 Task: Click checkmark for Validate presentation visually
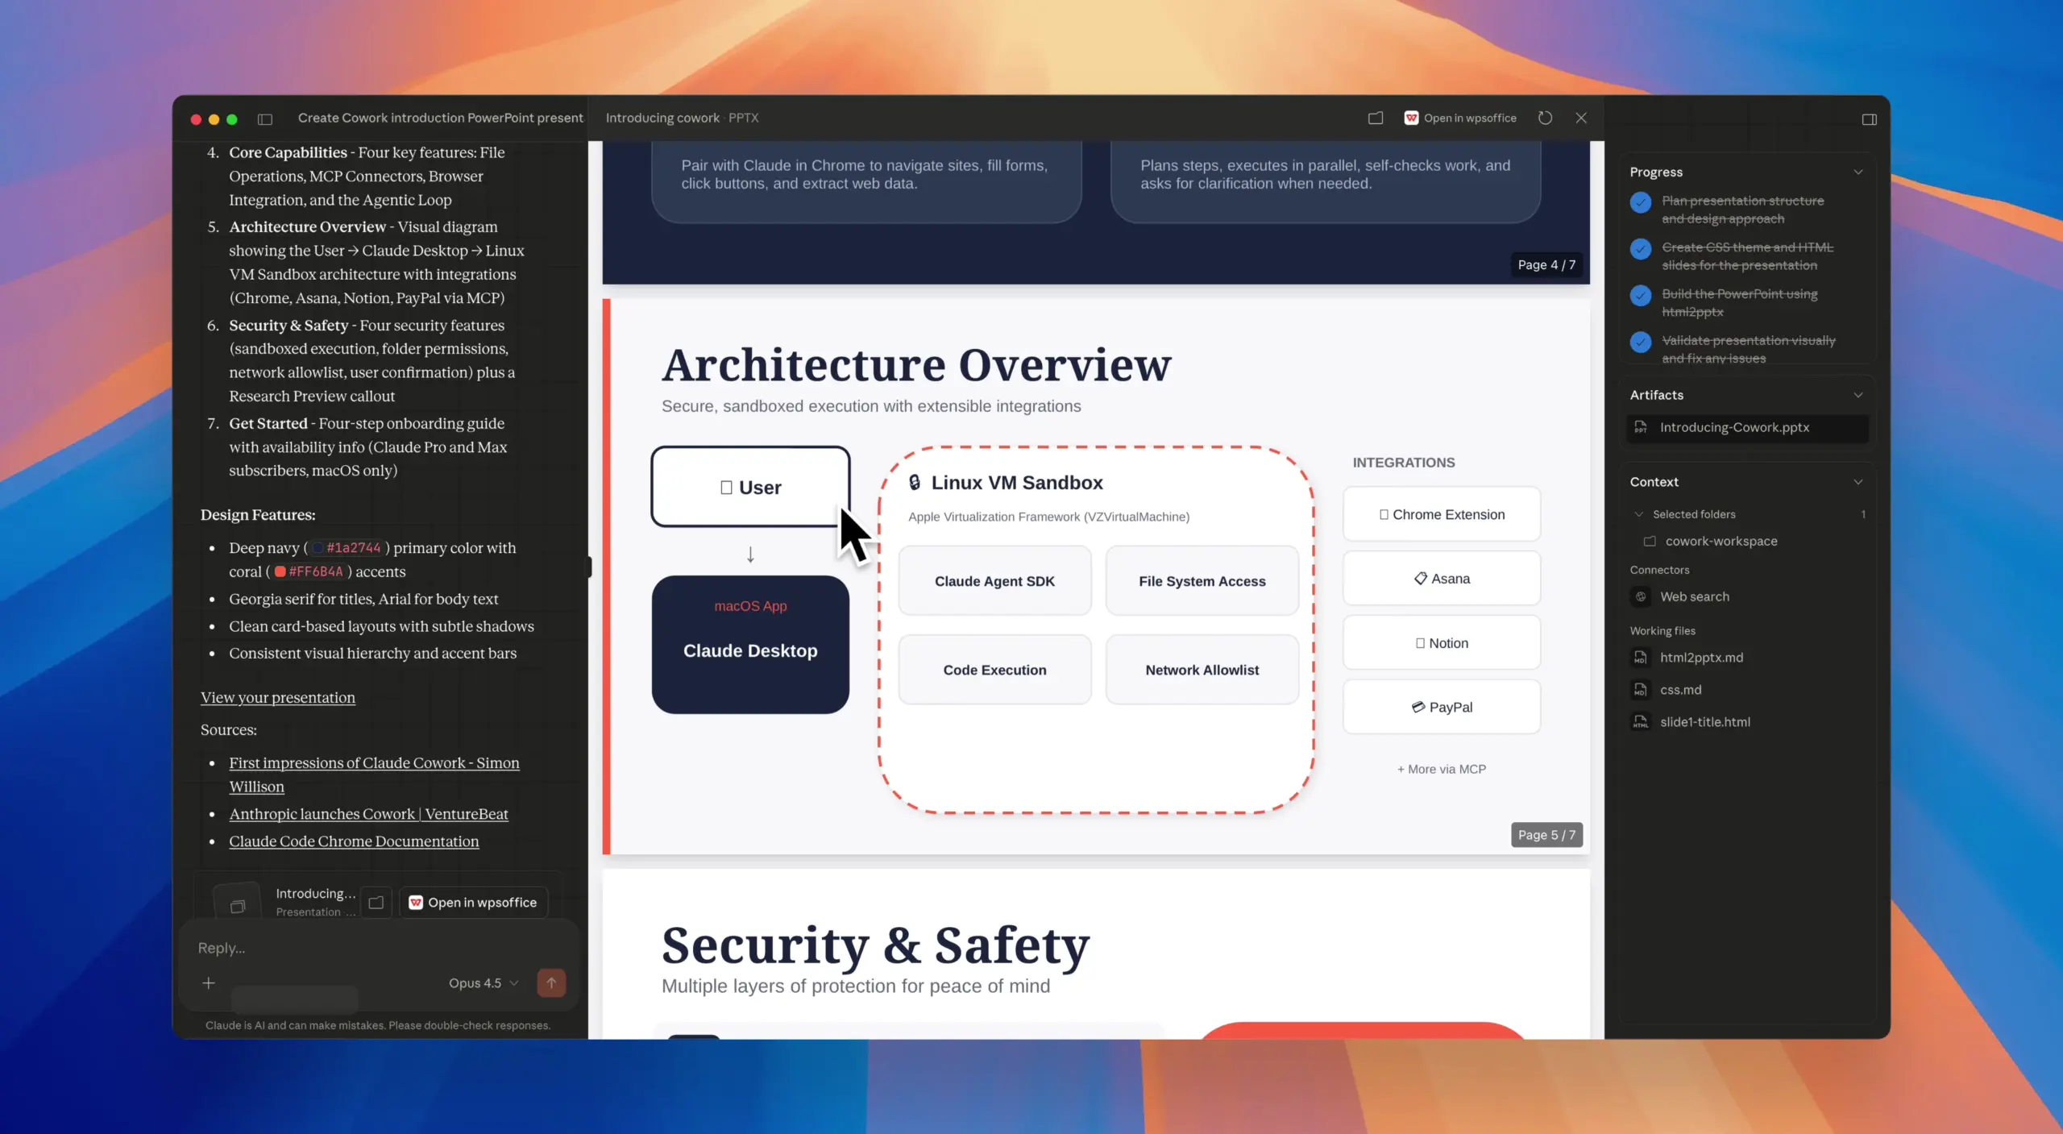[1640, 343]
